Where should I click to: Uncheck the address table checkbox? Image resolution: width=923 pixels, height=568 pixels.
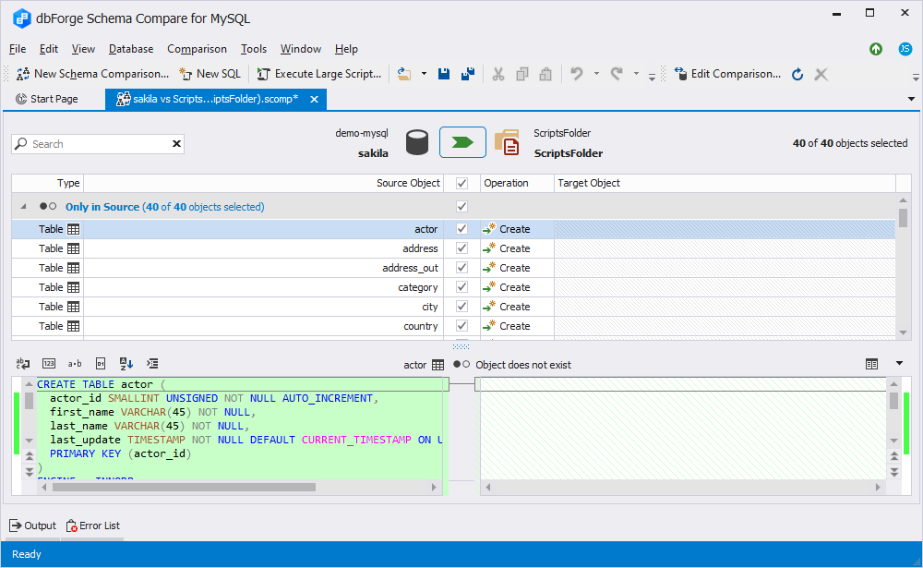pyautogui.click(x=462, y=248)
